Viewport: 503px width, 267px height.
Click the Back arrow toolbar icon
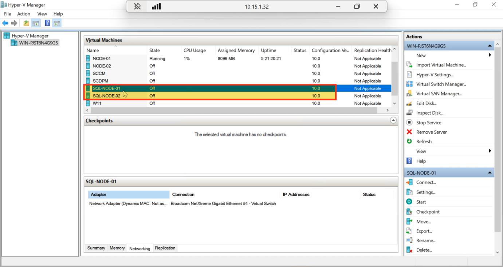5,23
